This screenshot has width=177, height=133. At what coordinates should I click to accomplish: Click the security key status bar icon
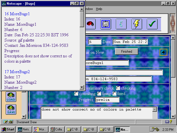click(8, 122)
